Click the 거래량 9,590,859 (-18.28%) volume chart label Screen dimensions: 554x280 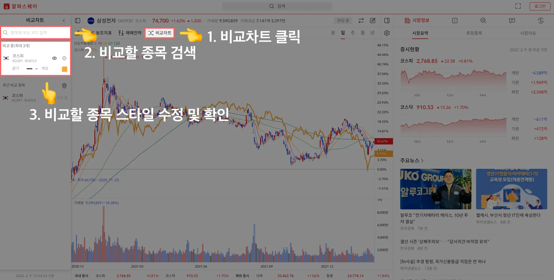click(x=96, y=203)
